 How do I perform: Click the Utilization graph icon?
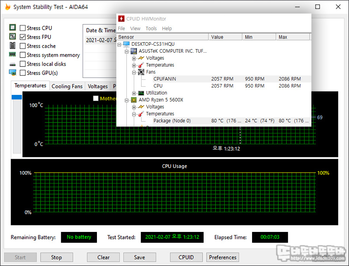pos(141,93)
